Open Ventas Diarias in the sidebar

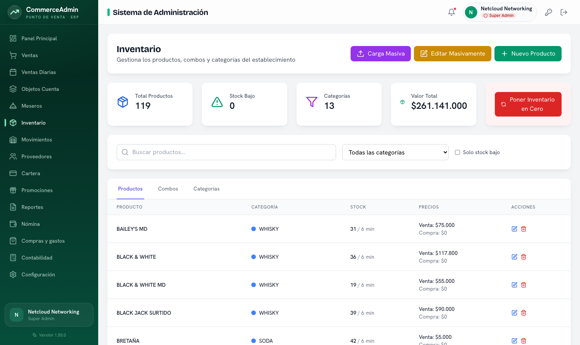pos(49,72)
